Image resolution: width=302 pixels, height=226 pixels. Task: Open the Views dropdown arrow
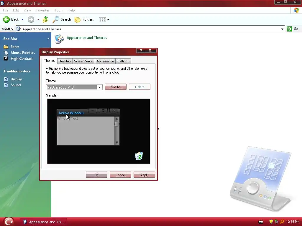(108, 20)
